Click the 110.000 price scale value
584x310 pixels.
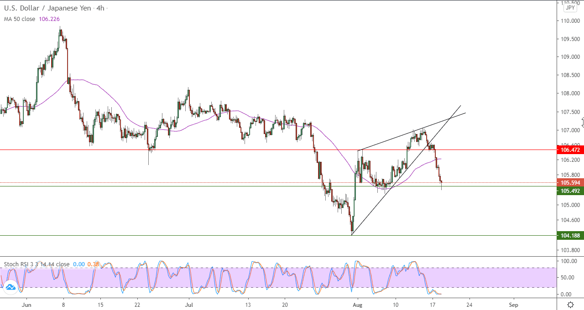pos(571,21)
